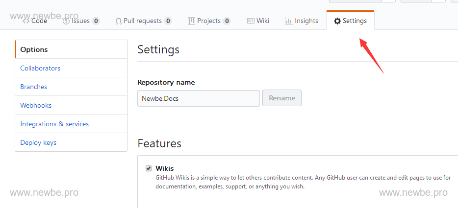Open the Collaborators settings page
Viewport: 458px width, 208px height.
(x=40, y=68)
